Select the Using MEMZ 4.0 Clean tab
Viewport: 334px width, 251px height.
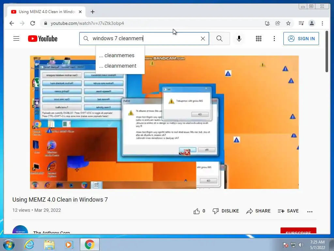point(46,12)
